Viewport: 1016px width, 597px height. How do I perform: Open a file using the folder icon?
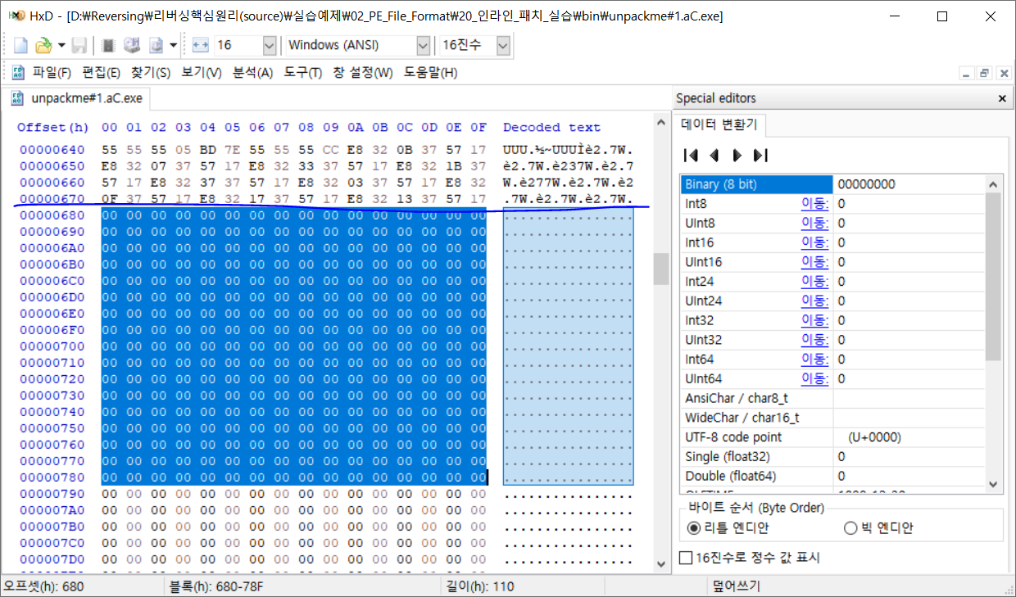click(43, 45)
